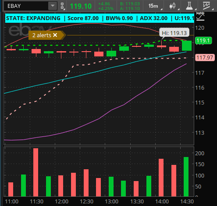Click the 119.1 current price axis label
The height and width of the screenshot is (206, 217).
click(x=203, y=41)
